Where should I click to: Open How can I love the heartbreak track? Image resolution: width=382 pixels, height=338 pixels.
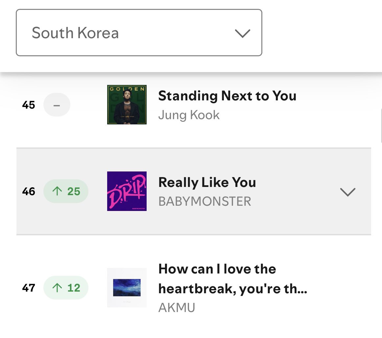232,279
